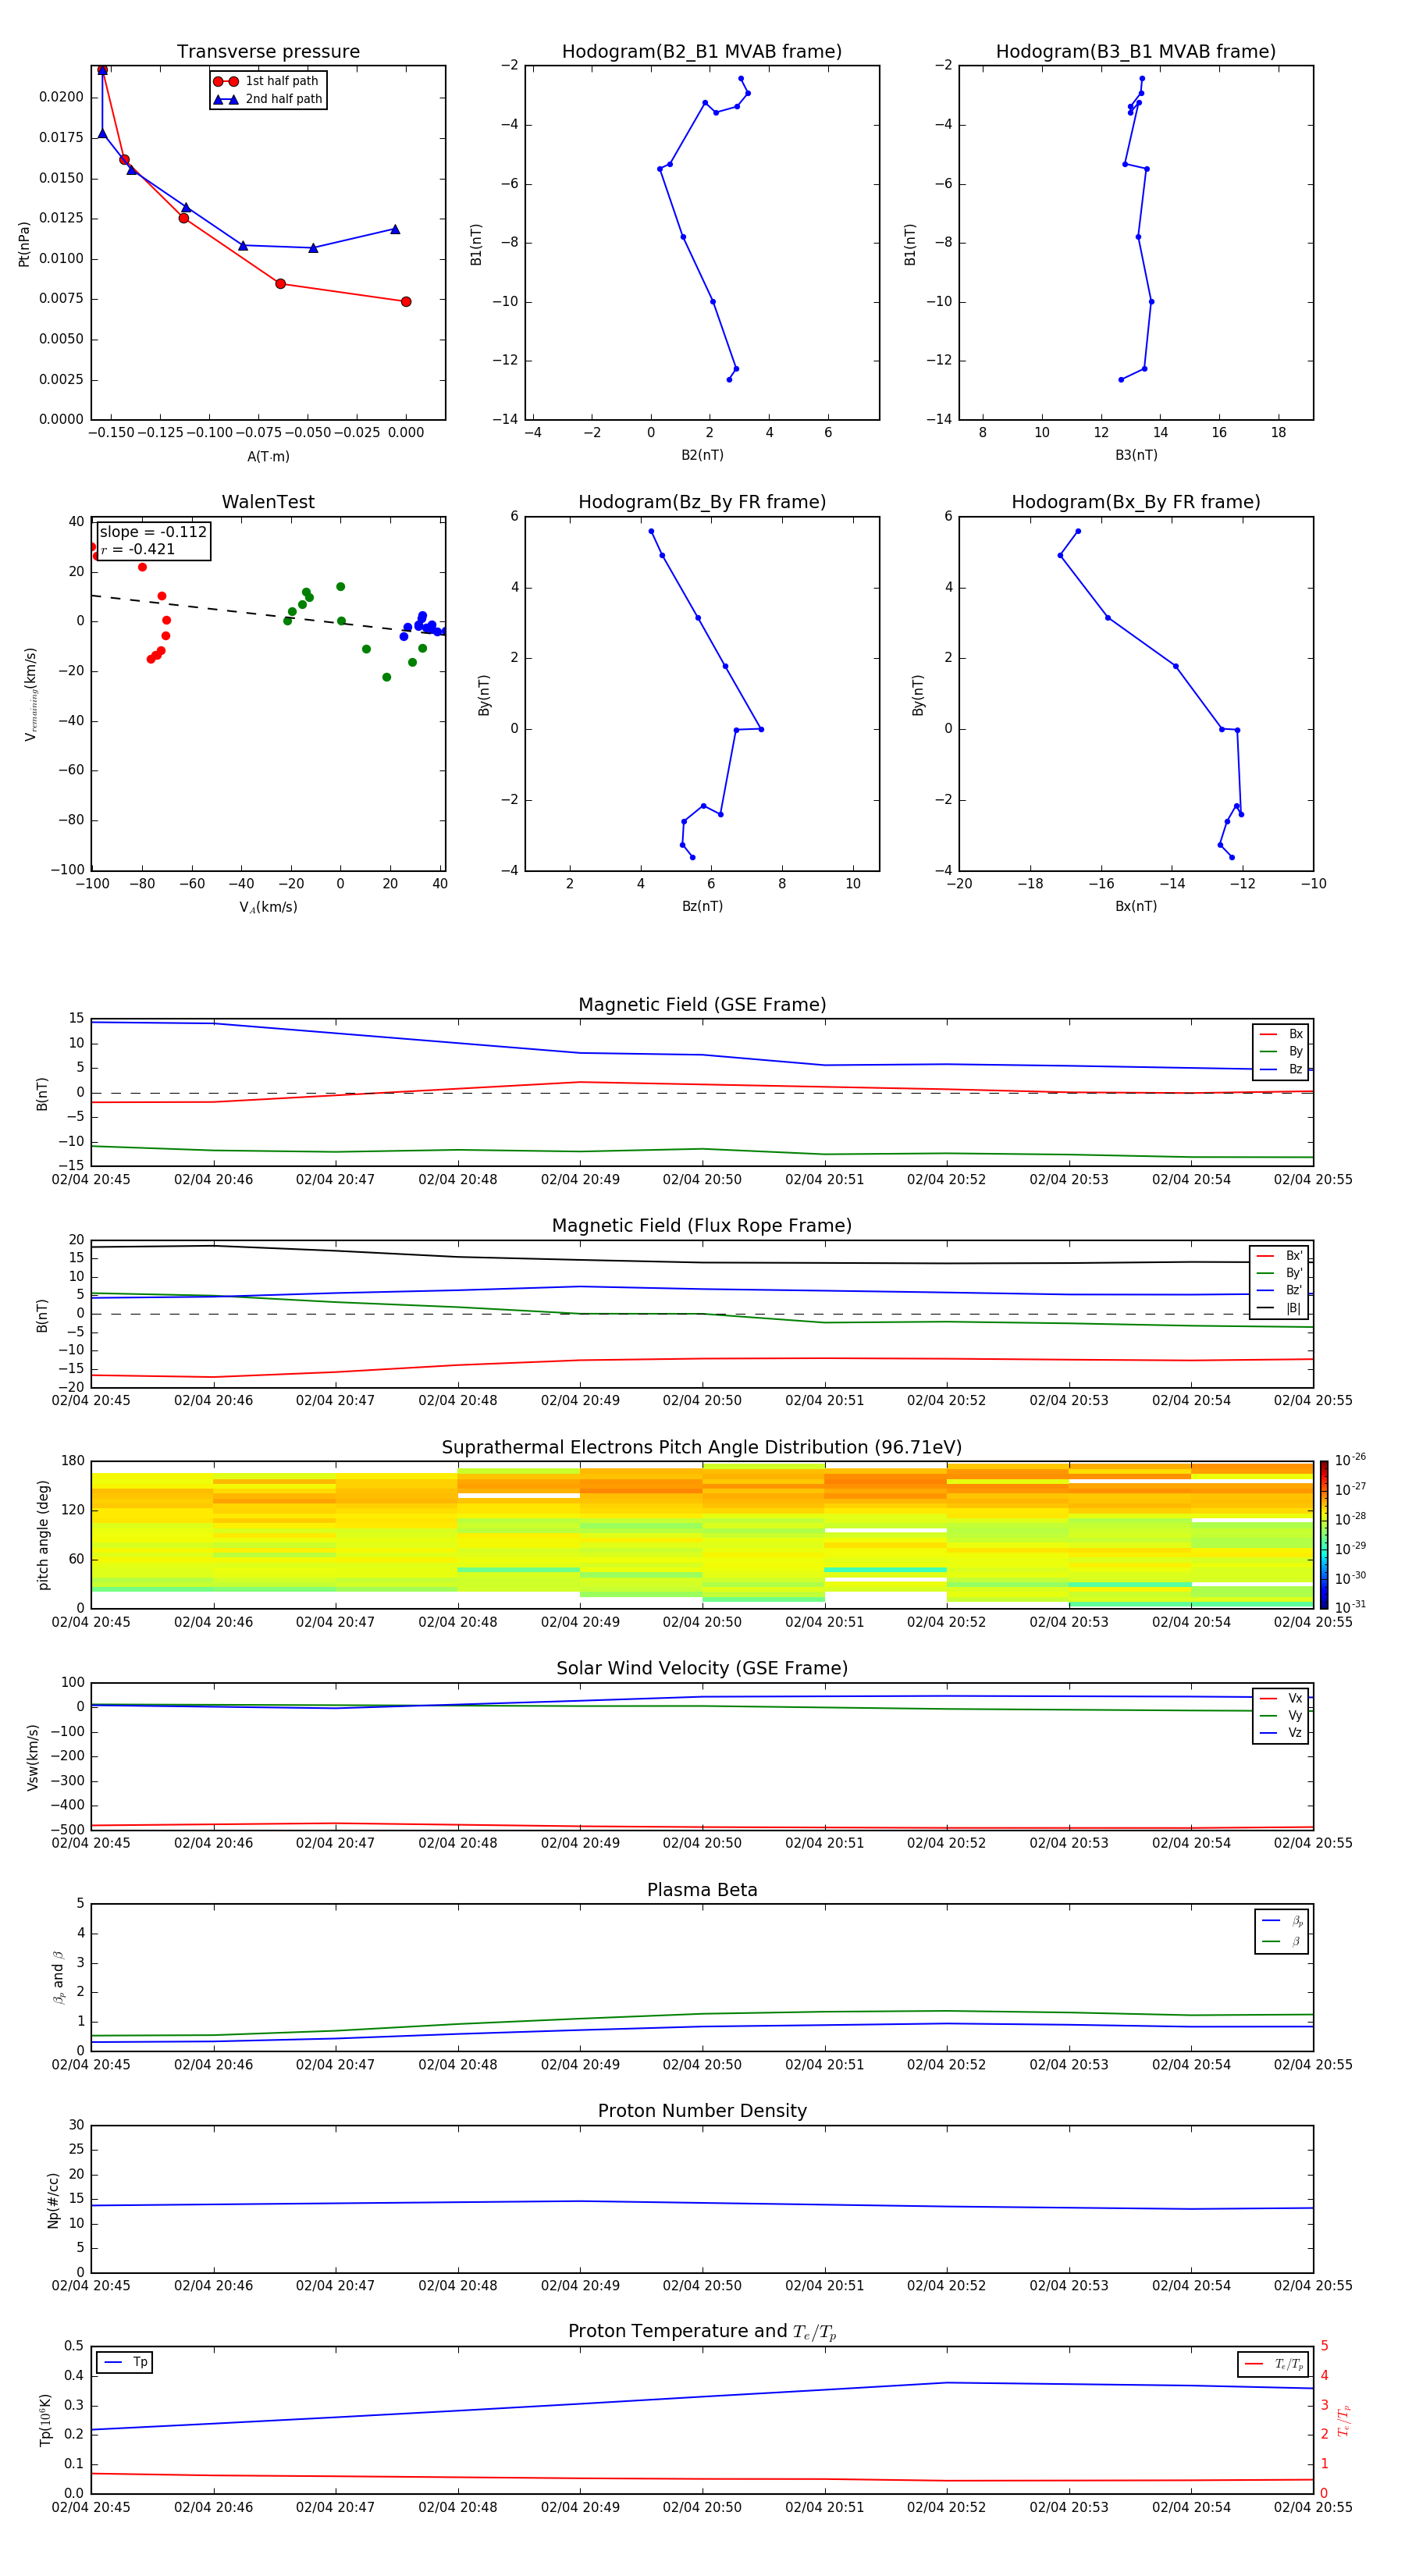Click the "Hodogram(B3_B1 MVAB frame)" title
1405x2576 pixels.
1136,52
